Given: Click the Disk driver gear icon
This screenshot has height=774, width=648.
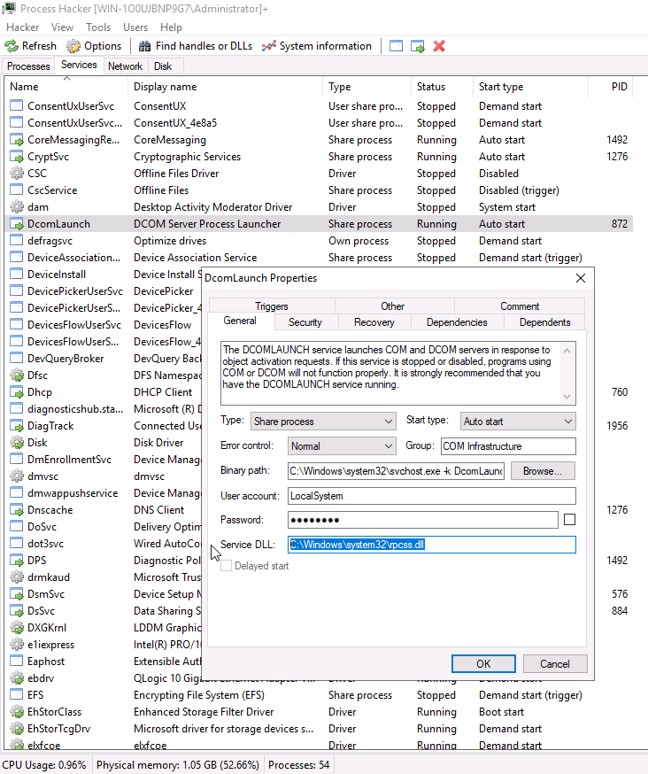Looking at the screenshot, I should pyautogui.click(x=17, y=443).
